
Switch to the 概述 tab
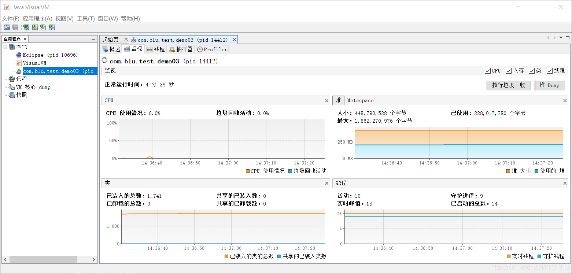tap(111, 49)
